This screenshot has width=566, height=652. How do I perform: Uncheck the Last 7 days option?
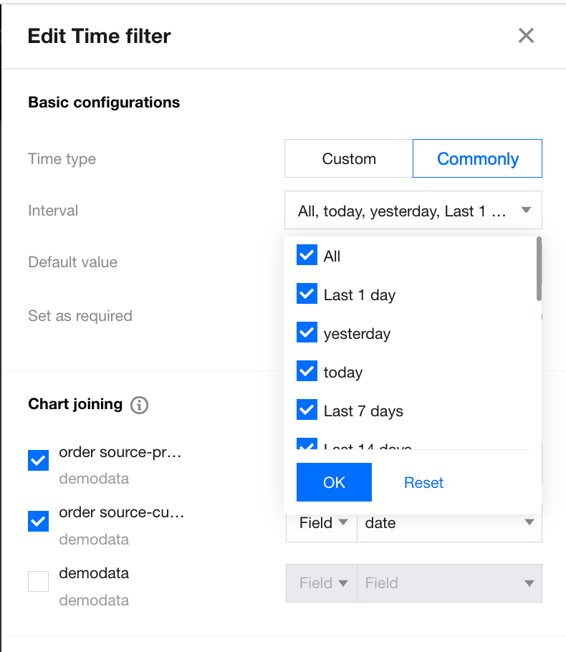pyautogui.click(x=307, y=410)
